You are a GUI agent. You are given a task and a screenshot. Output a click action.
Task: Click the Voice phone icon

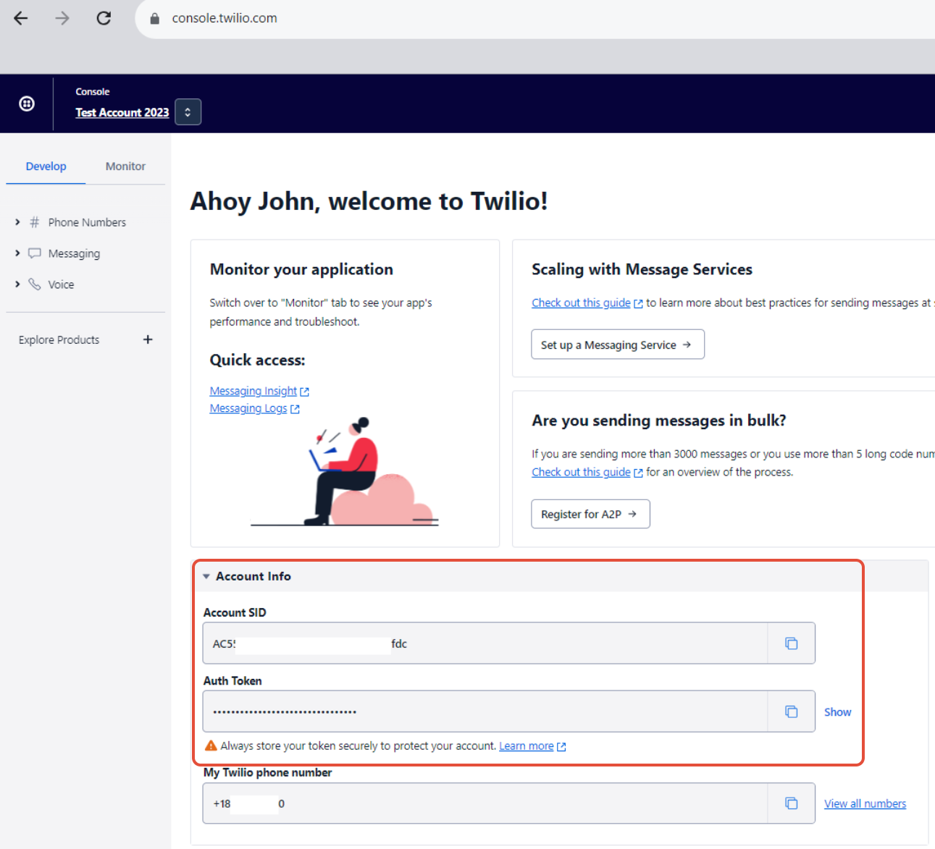(x=34, y=284)
